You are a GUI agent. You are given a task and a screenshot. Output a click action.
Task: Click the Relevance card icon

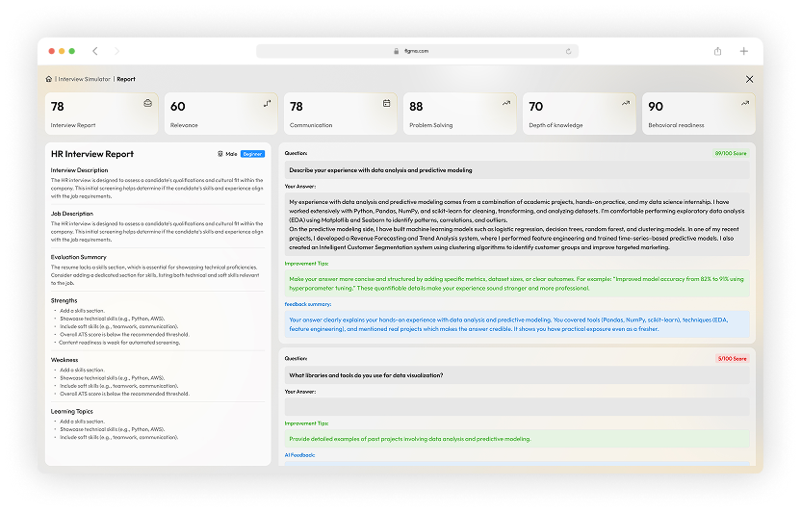click(x=267, y=102)
